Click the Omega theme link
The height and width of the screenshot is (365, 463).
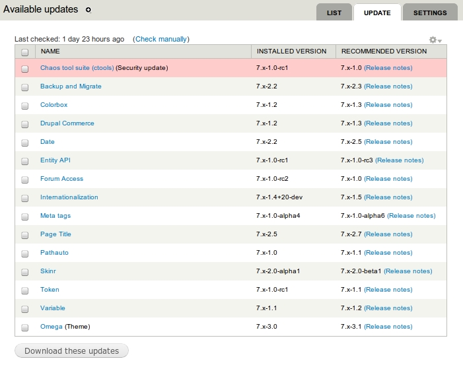(x=52, y=327)
